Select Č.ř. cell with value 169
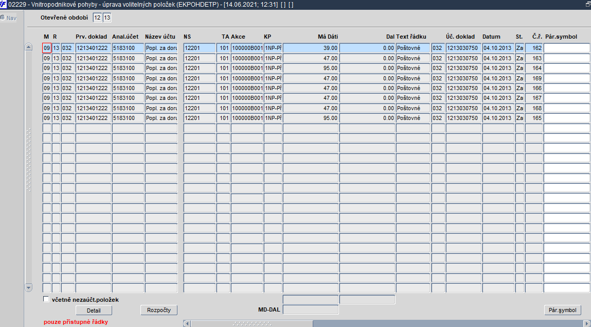The height and width of the screenshot is (327, 591). point(534,78)
